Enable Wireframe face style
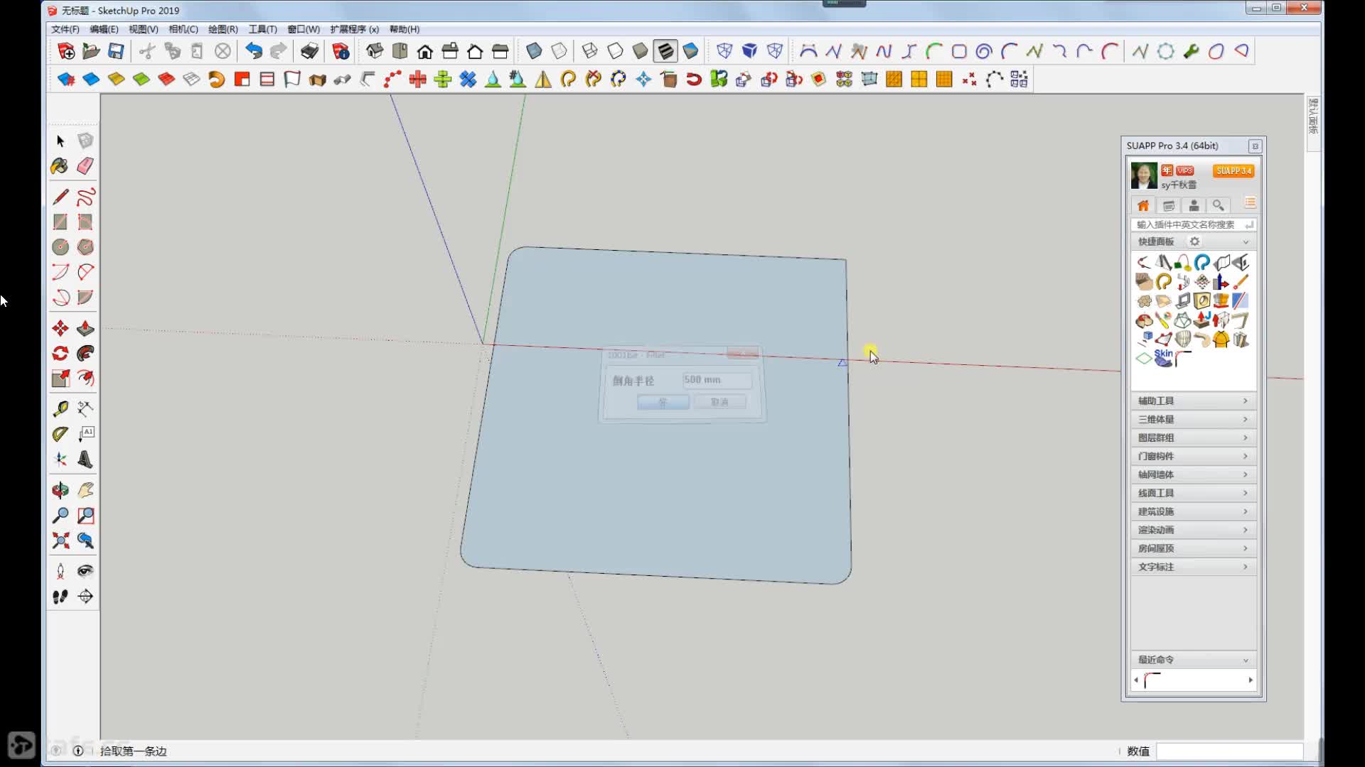1365x767 pixels. tap(589, 51)
